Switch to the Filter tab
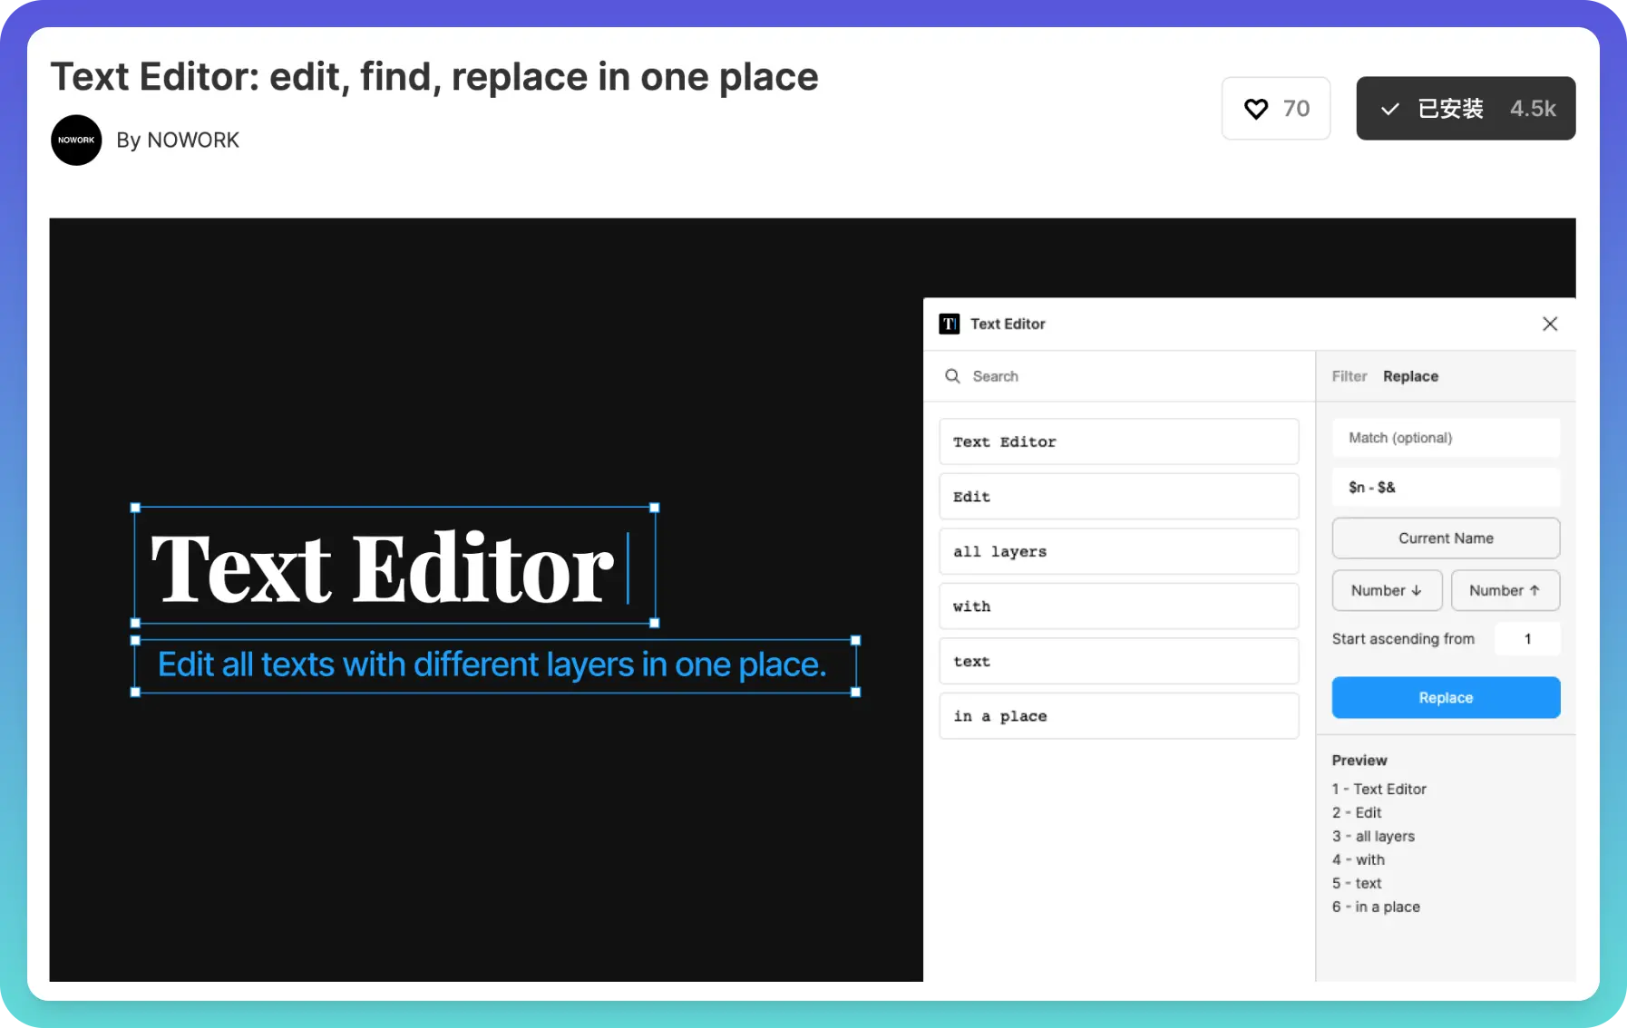Screen dimensions: 1627x1028 1349,376
